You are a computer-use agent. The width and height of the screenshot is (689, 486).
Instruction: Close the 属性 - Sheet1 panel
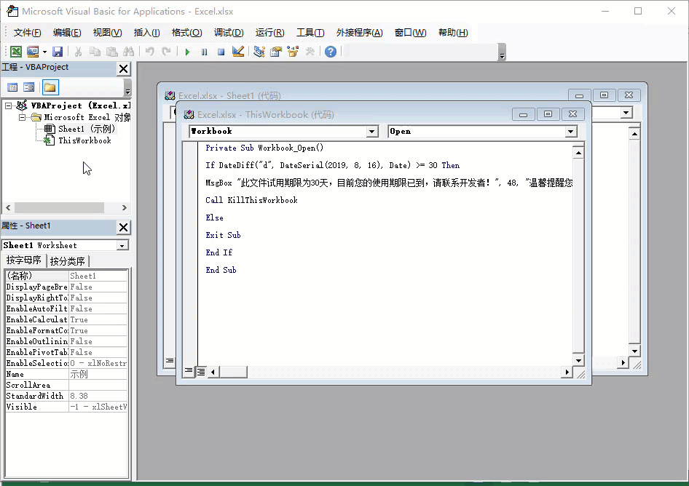124,227
